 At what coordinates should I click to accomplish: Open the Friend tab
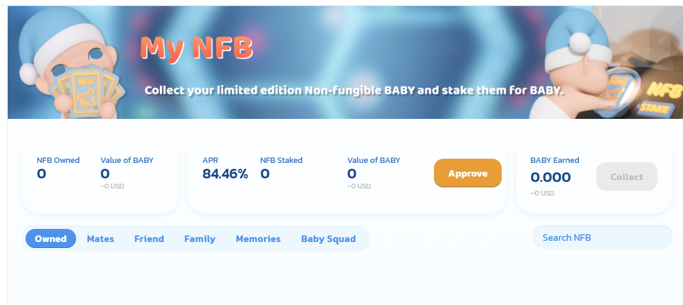[x=149, y=239]
